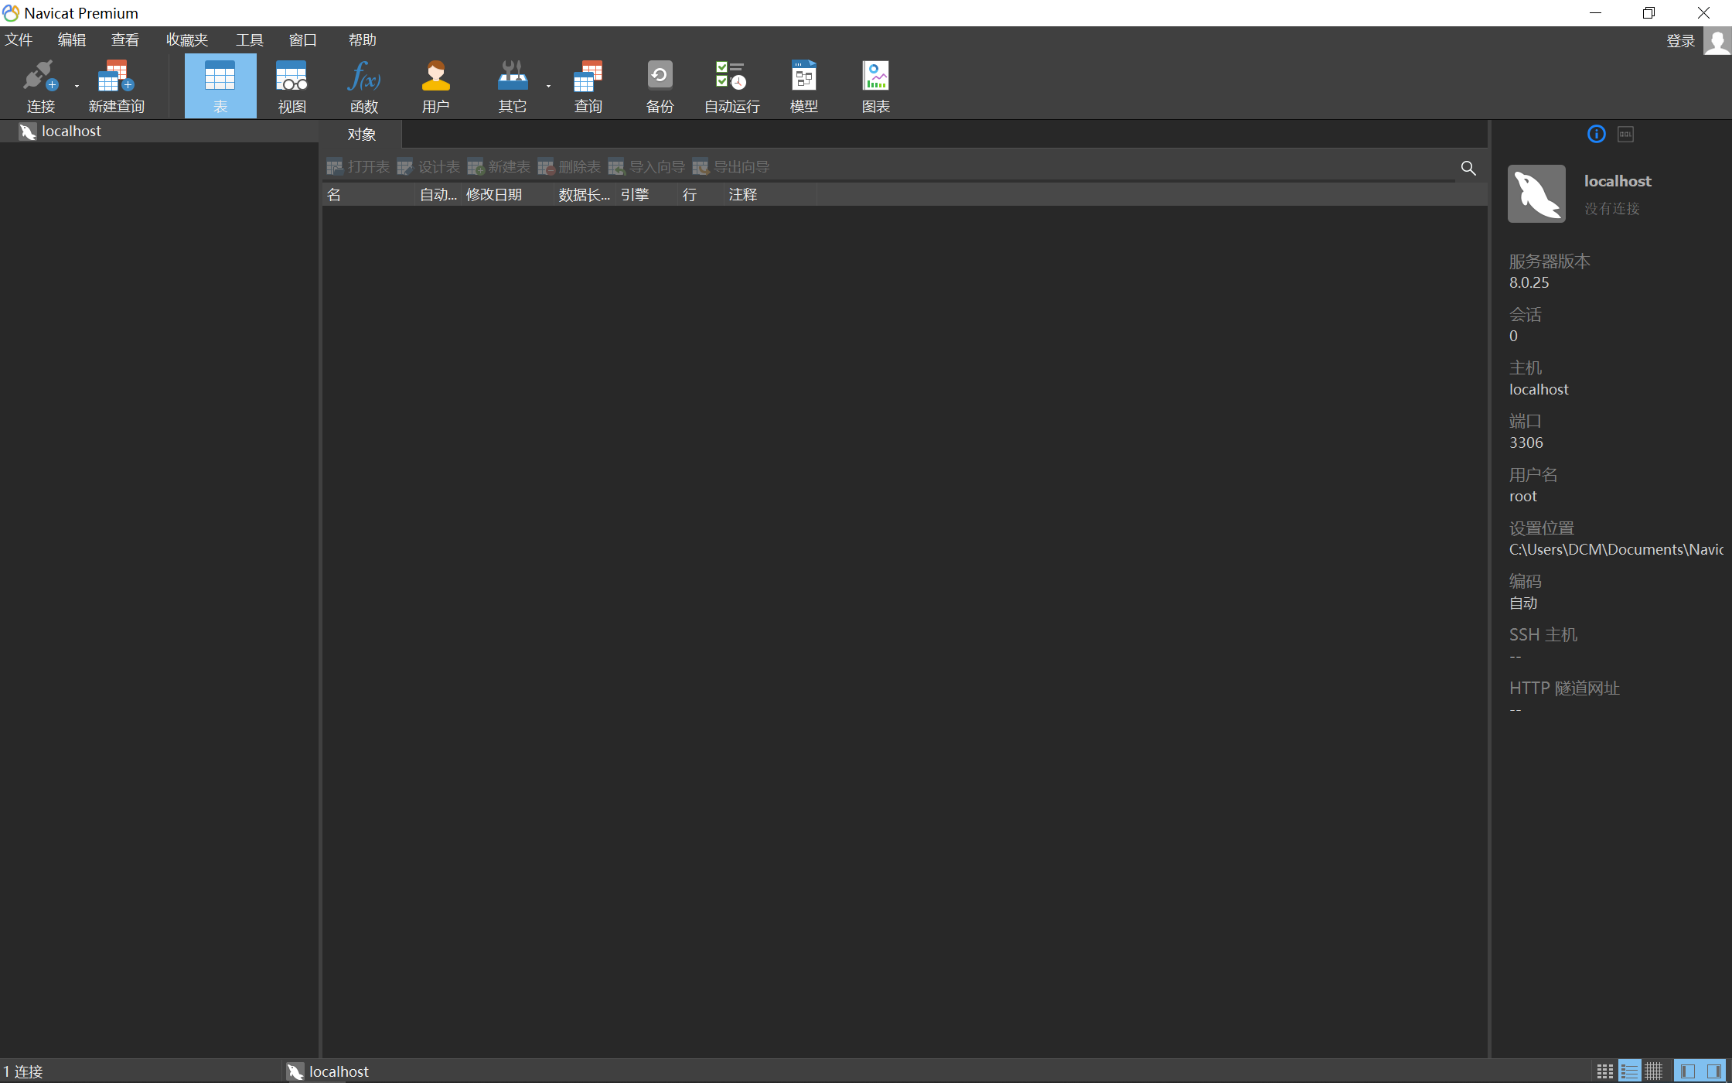Image resolution: width=1732 pixels, height=1083 pixels.
Task: Show the info panel via the blue info icon
Action: coord(1596,134)
